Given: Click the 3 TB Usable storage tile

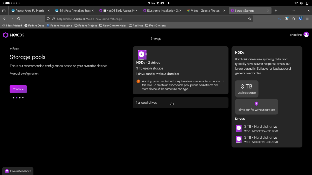Looking at the screenshot, I should coord(246,89).
